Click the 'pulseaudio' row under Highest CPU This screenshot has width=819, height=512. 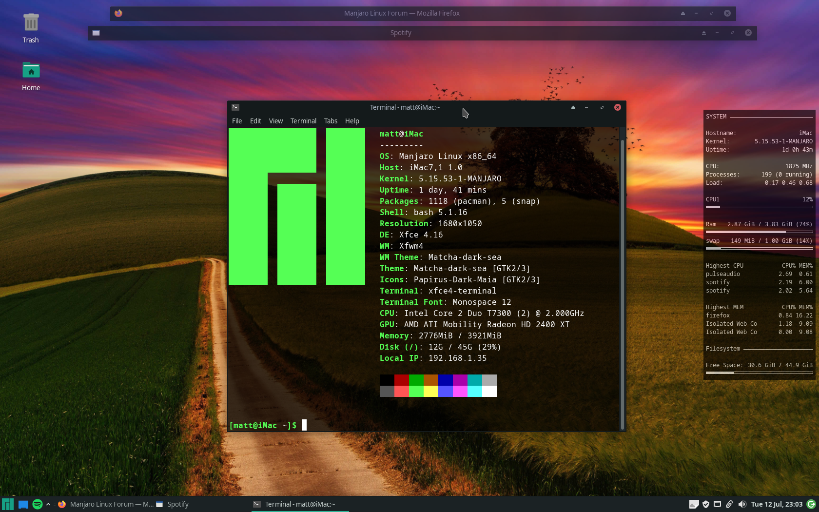tap(759, 274)
